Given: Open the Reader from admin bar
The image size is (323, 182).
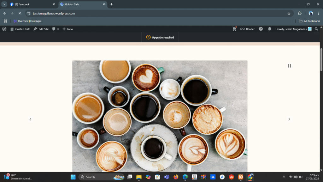Looking at the screenshot, I should pyautogui.click(x=247, y=29).
